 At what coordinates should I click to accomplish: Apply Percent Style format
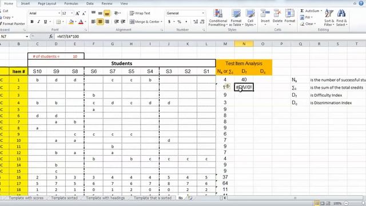[179, 22]
